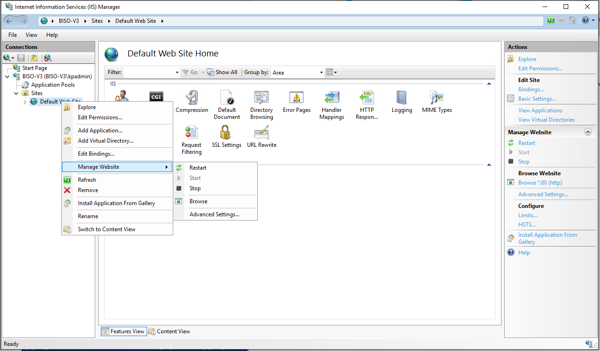This screenshot has height=351, width=600.
Task: Click the Forward navigation arrow
Action: 24,21
